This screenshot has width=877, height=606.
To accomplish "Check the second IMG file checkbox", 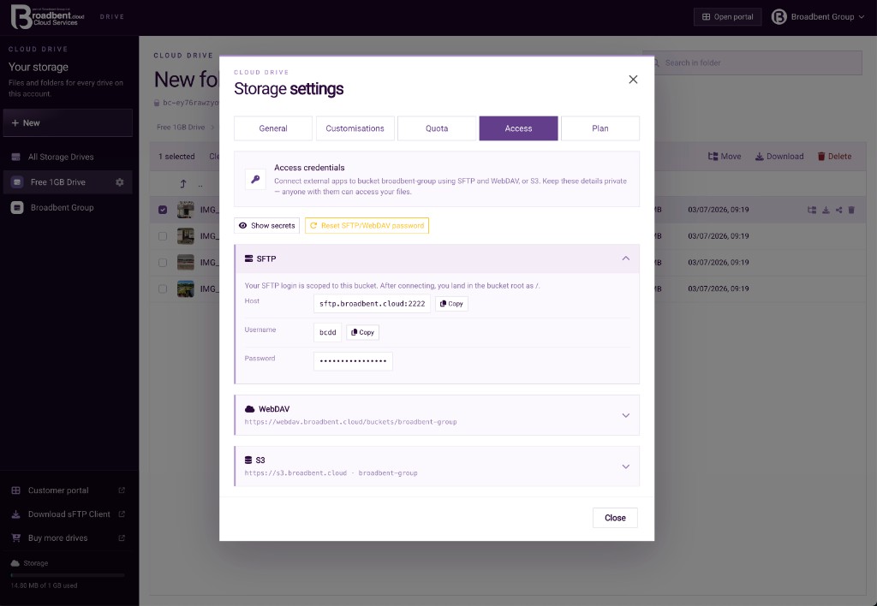I will point(163,236).
